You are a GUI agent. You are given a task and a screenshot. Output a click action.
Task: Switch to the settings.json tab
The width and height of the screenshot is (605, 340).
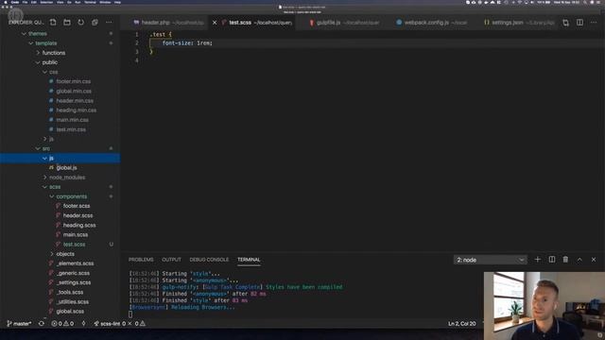(519, 23)
